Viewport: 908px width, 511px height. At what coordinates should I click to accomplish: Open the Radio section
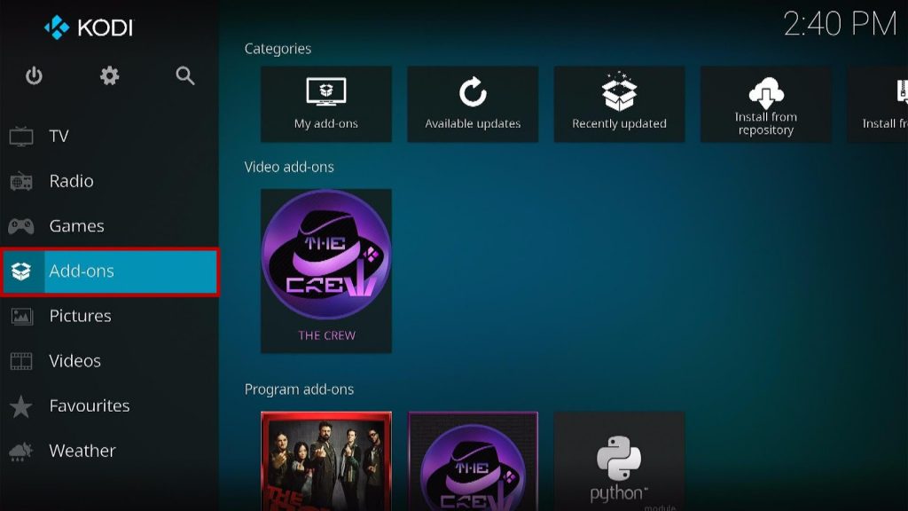[x=109, y=181]
